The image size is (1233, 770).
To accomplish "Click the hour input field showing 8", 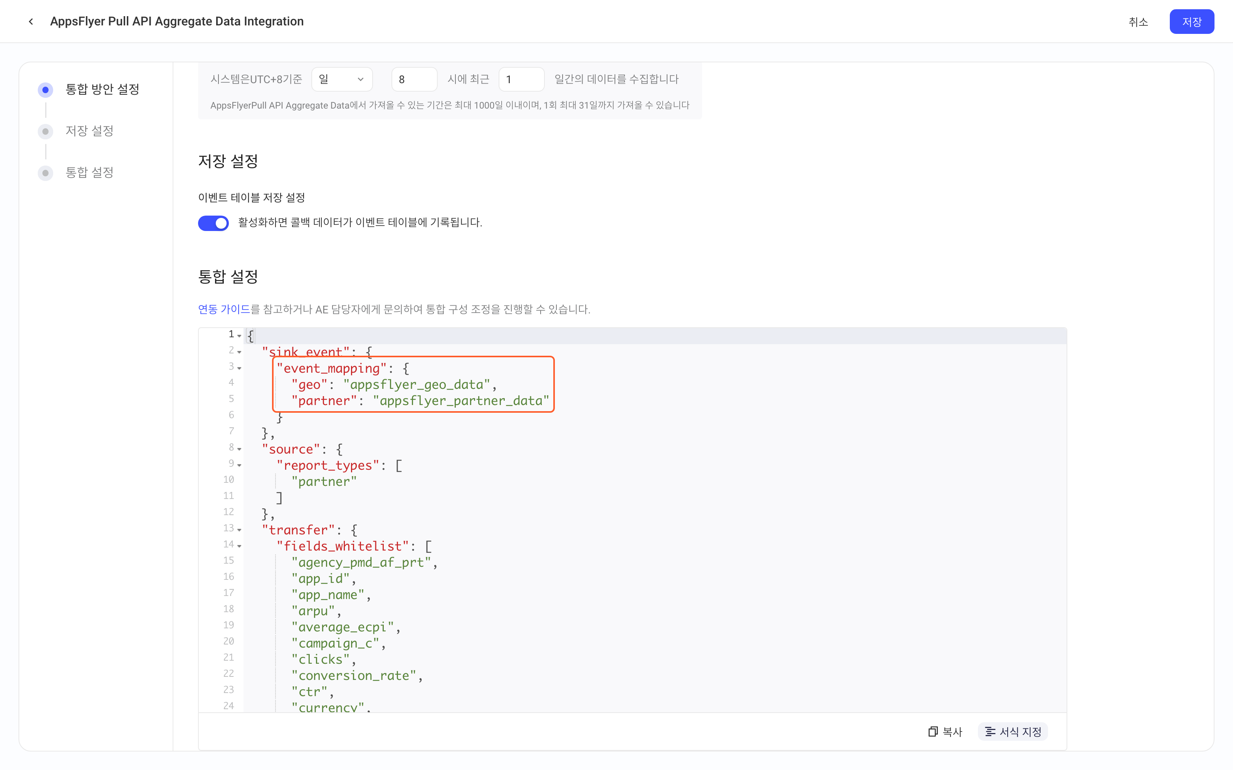I will [414, 79].
